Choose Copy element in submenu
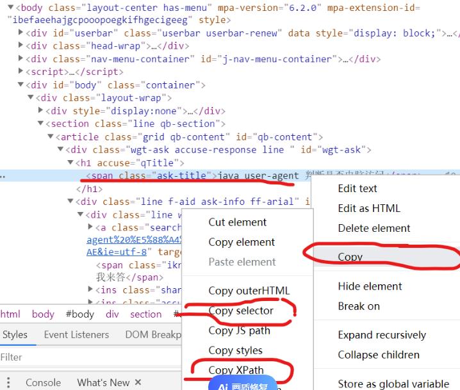The height and width of the screenshot is (390, 460). [x=242, y=242]
